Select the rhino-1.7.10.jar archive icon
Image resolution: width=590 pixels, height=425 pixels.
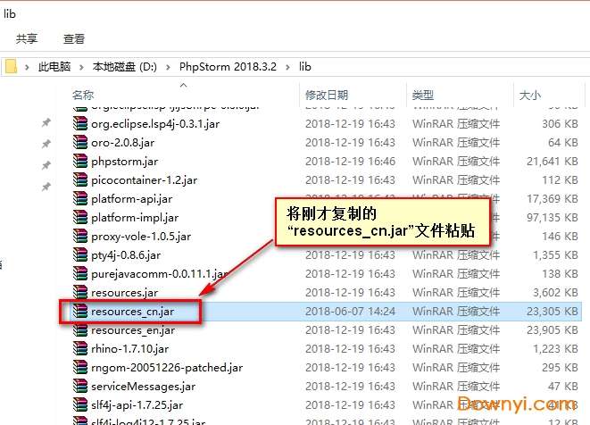point(80,348)
